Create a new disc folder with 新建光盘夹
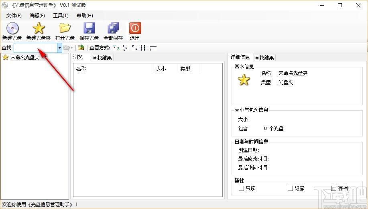 pos(39,31)
